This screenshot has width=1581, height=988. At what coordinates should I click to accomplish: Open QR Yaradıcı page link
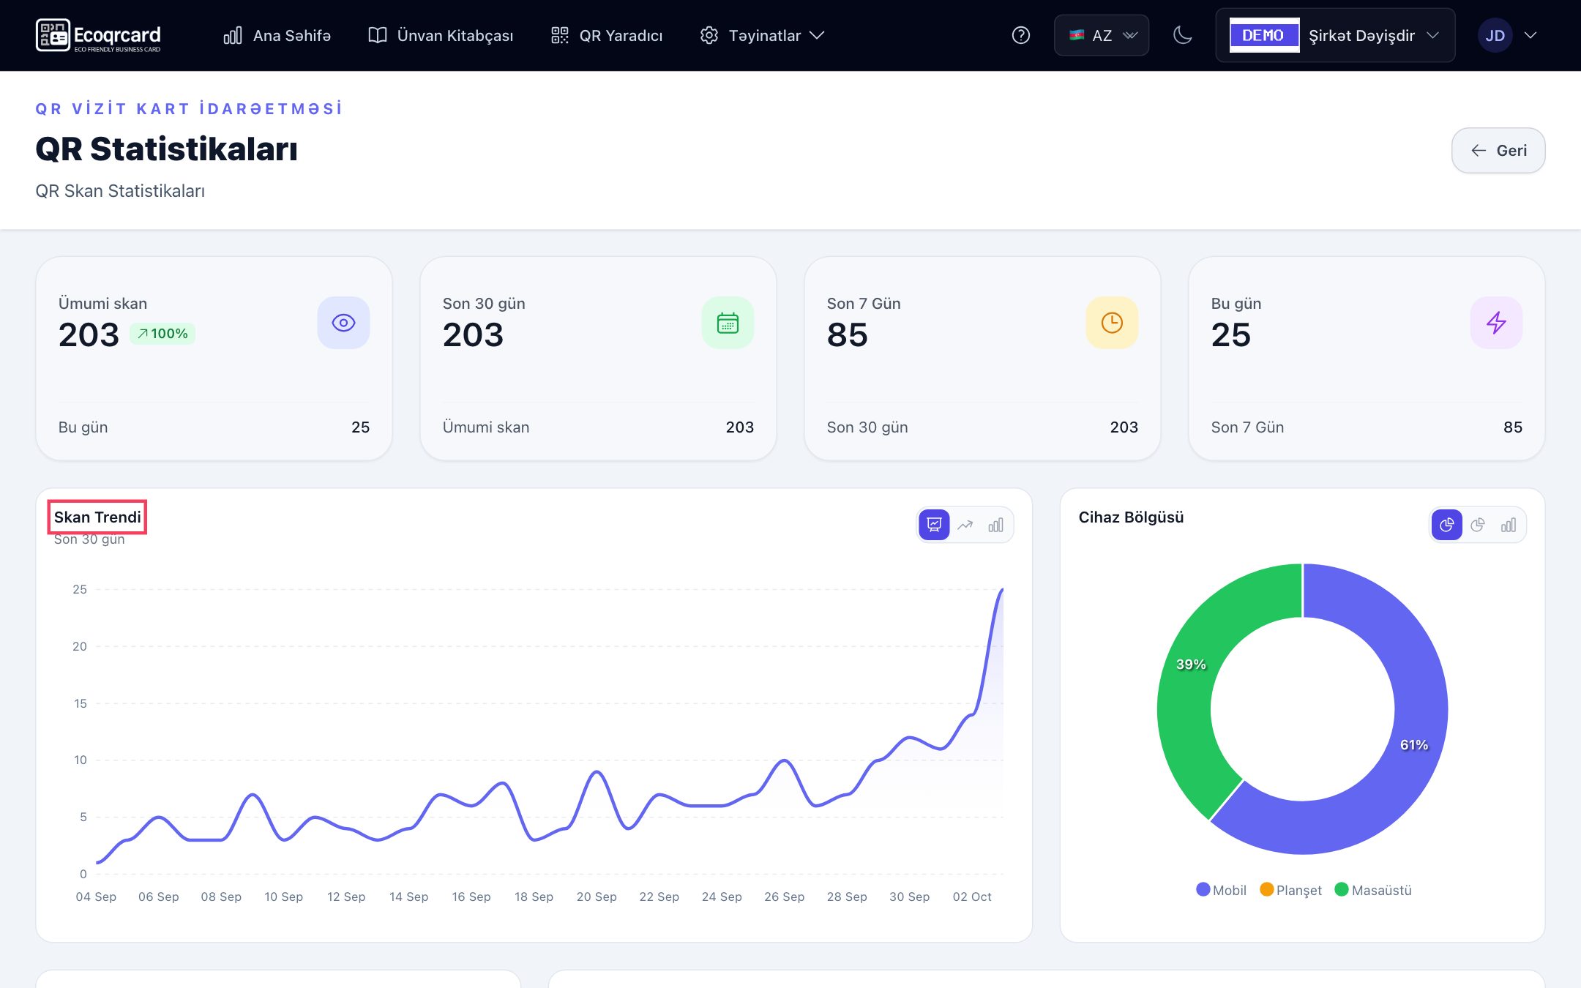pyautogui.click(x=606, y=35)
